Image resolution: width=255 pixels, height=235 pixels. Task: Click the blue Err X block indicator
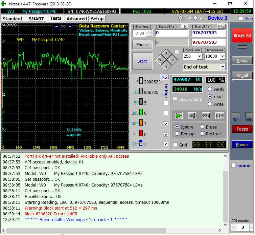point(141,143)
